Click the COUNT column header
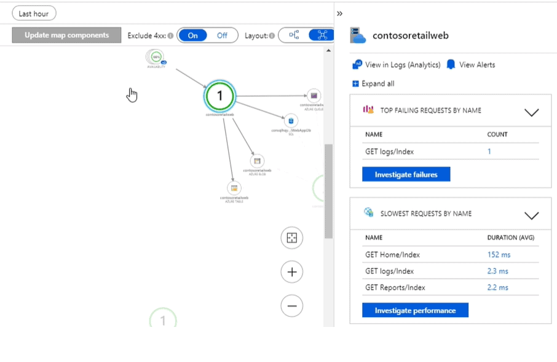 point(497,134)
